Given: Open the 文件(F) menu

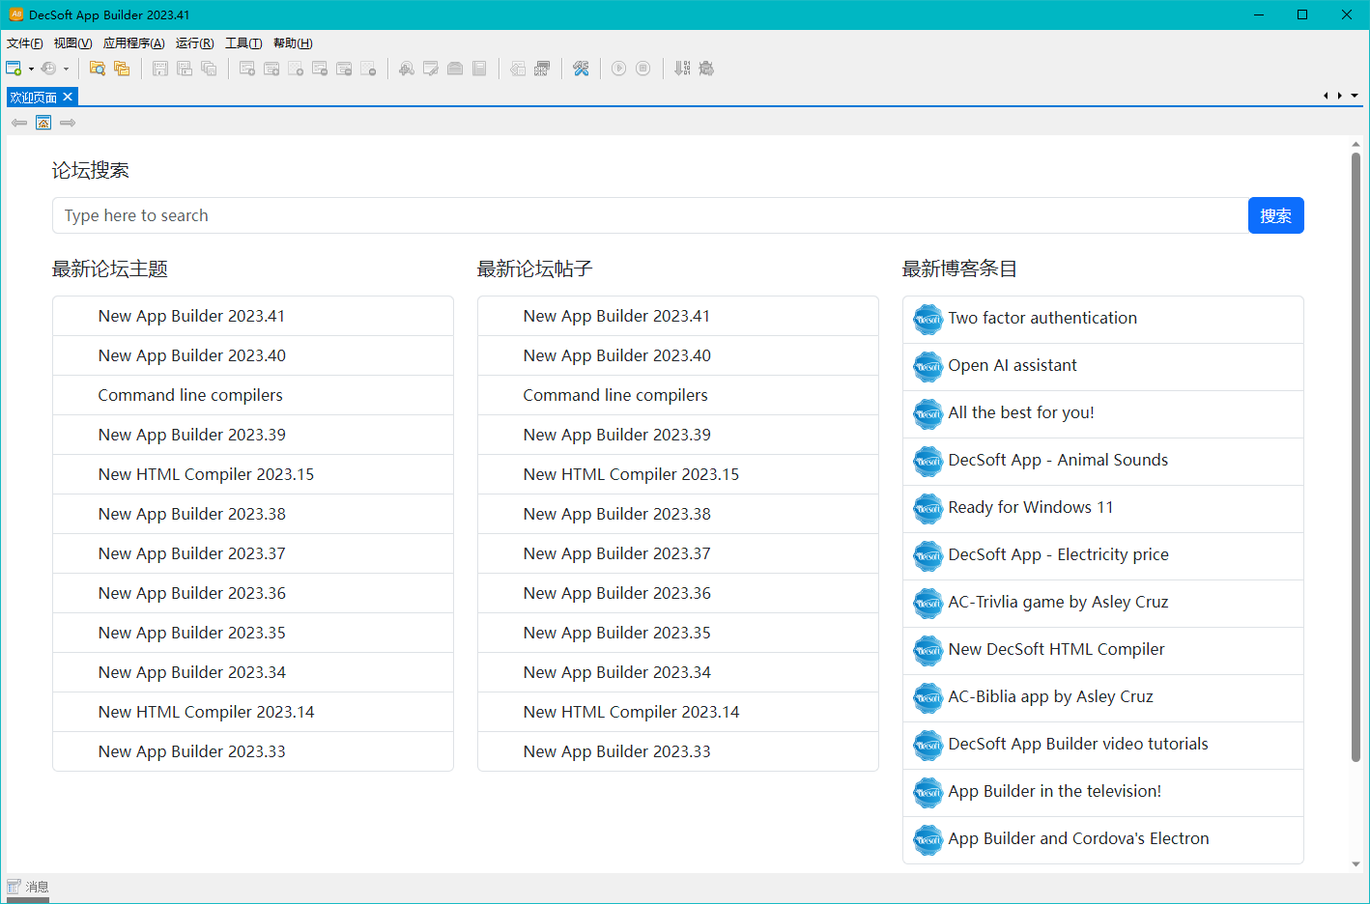Looking at the screenshot, I should pyautogui.click(x=25, y=43).
